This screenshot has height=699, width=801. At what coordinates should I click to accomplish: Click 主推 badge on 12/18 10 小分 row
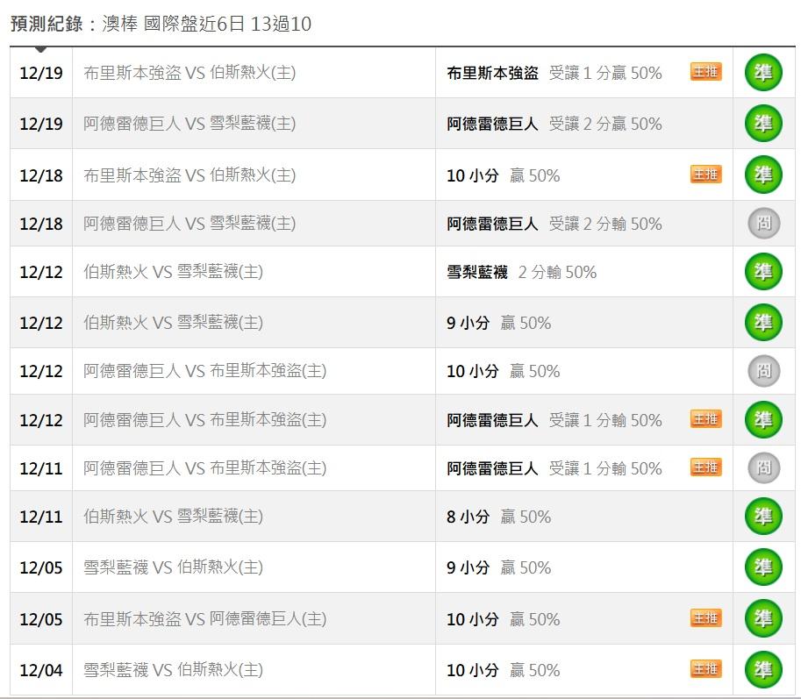tap(705, 175)
